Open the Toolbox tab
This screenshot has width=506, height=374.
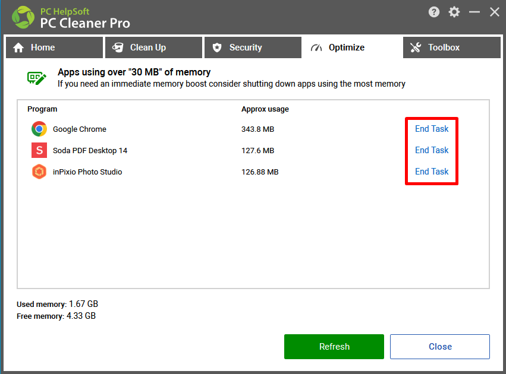pyautogui.click(x=452, y=47)
